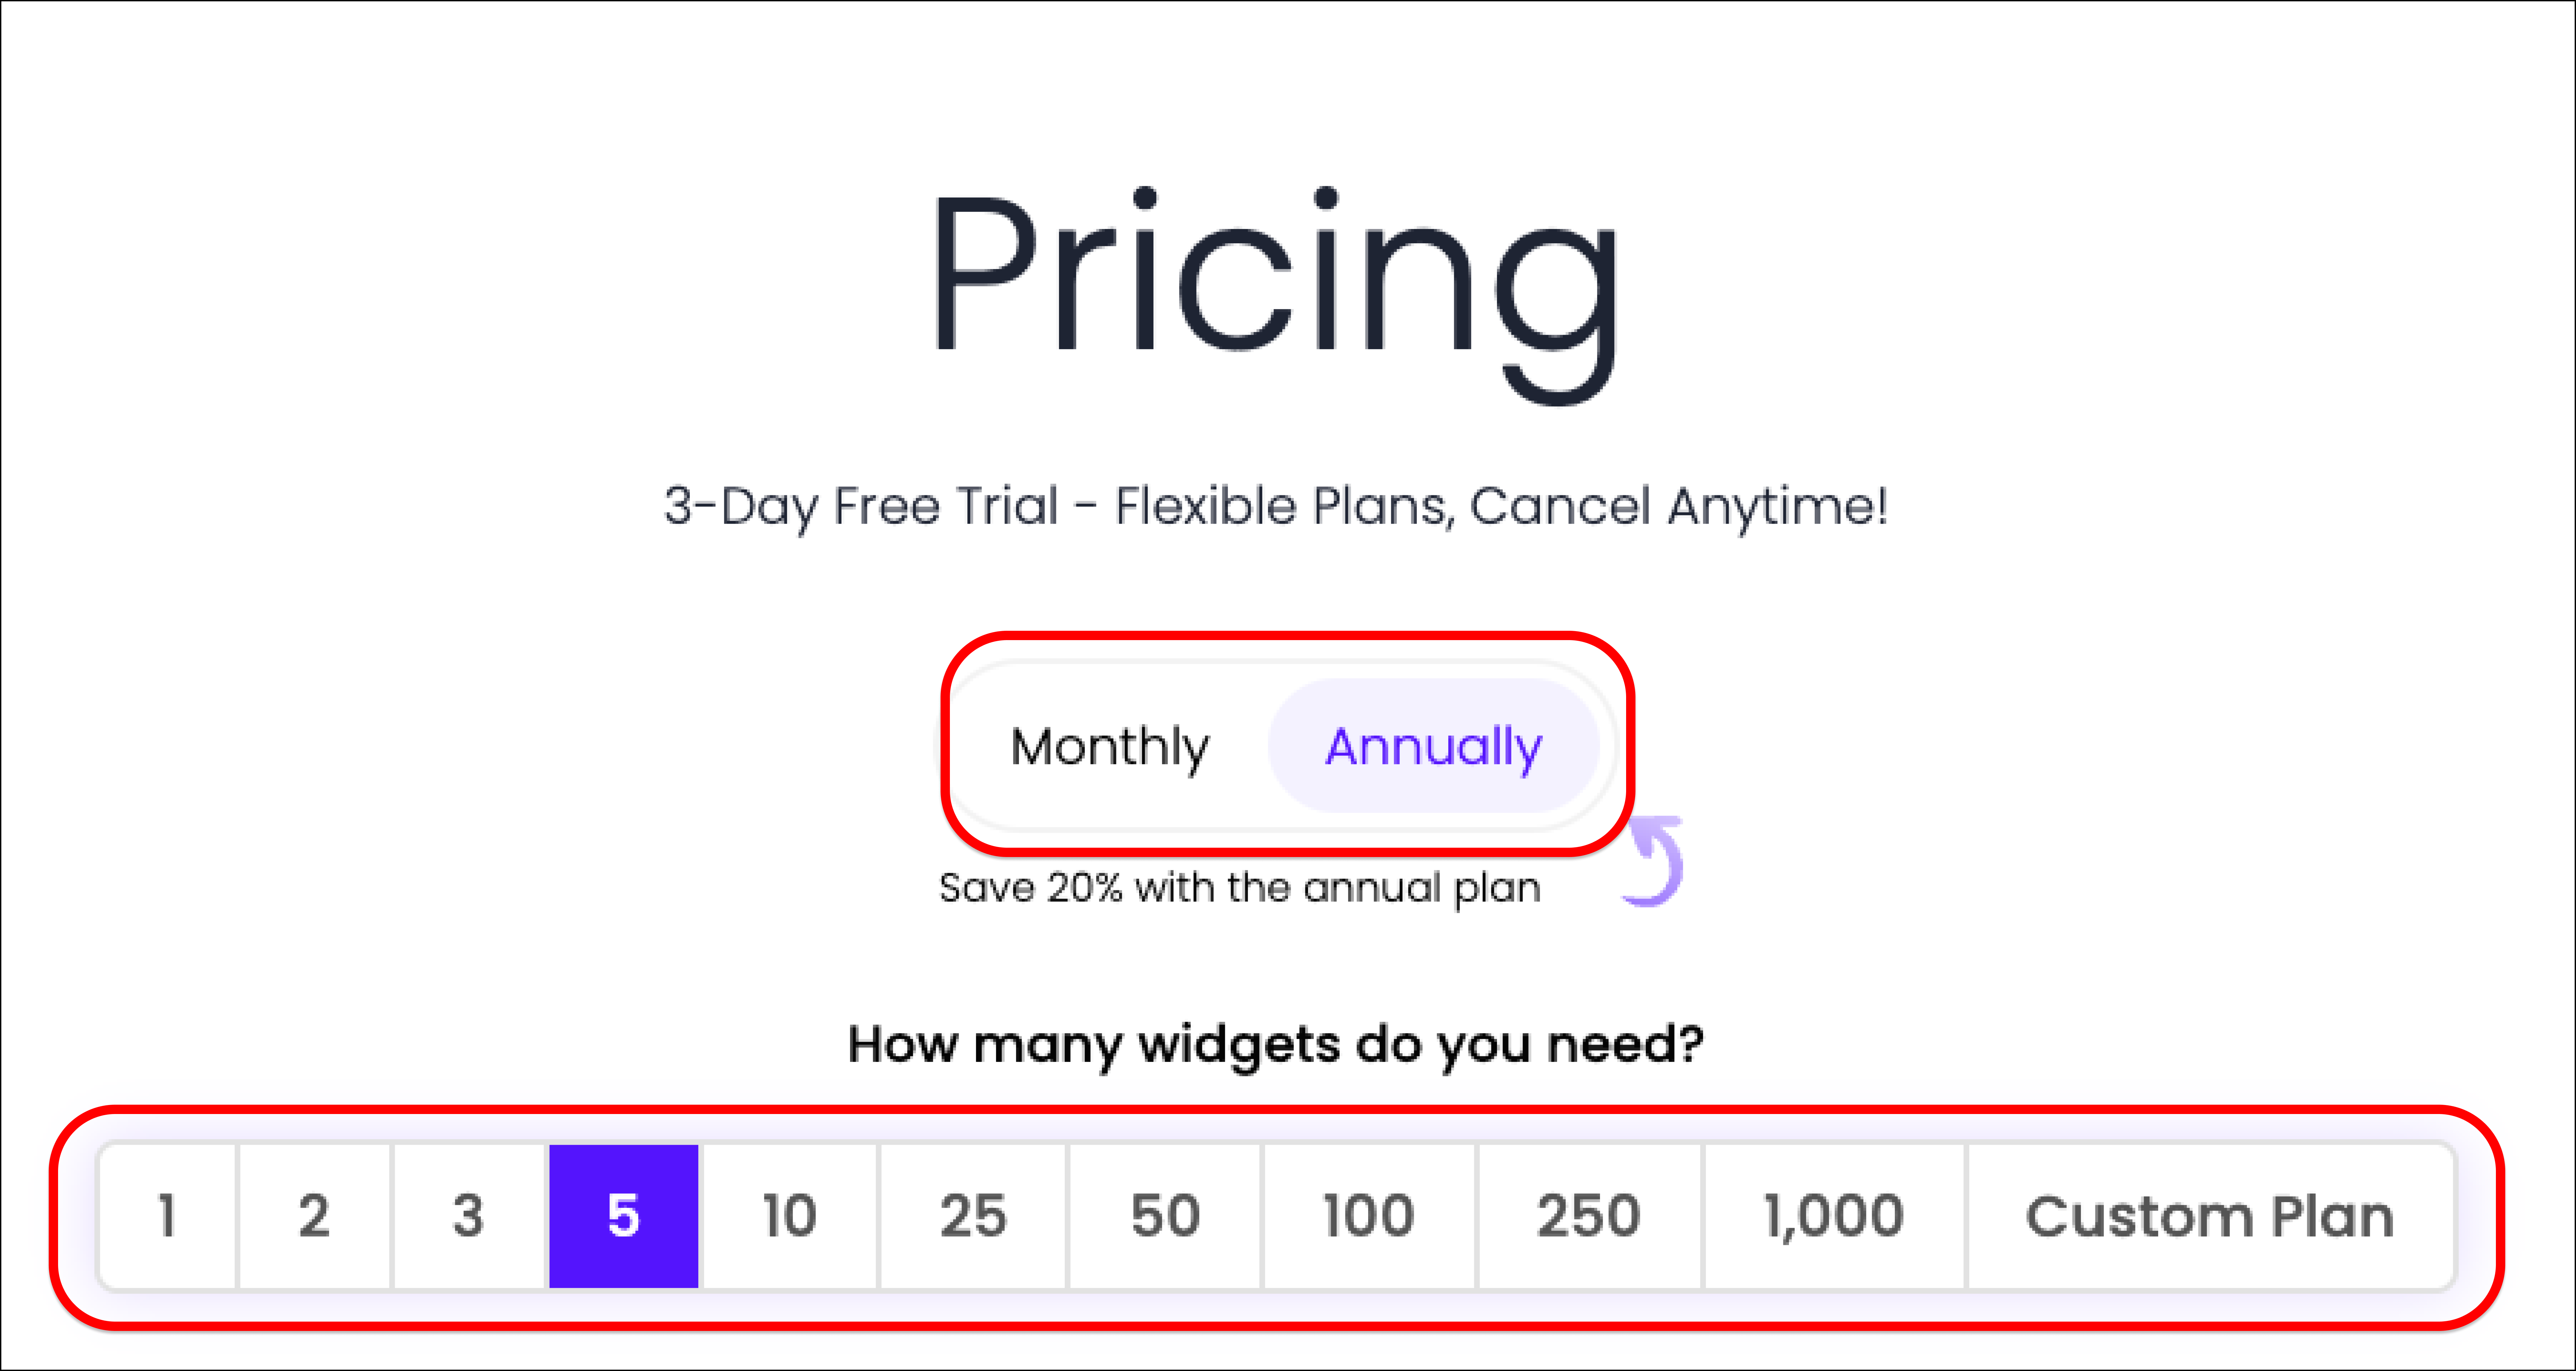The image size is (2576, 1371).
Task: Switch billing to Annually
Action: (1433, 746)
